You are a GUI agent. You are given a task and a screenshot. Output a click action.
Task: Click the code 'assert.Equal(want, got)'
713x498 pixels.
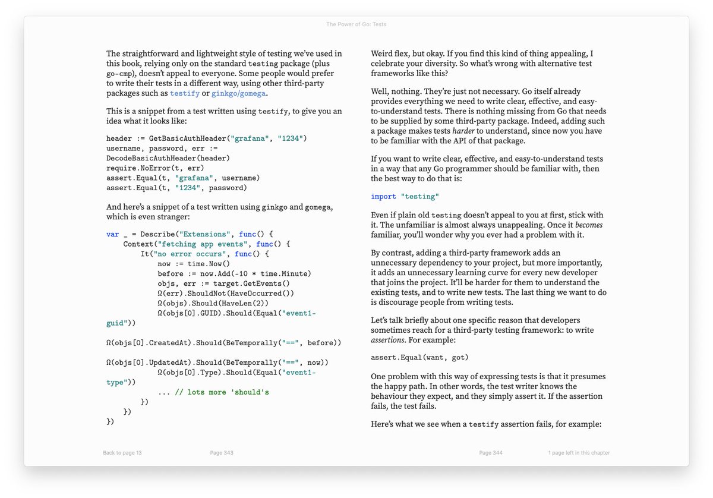[x=419, y=358]
